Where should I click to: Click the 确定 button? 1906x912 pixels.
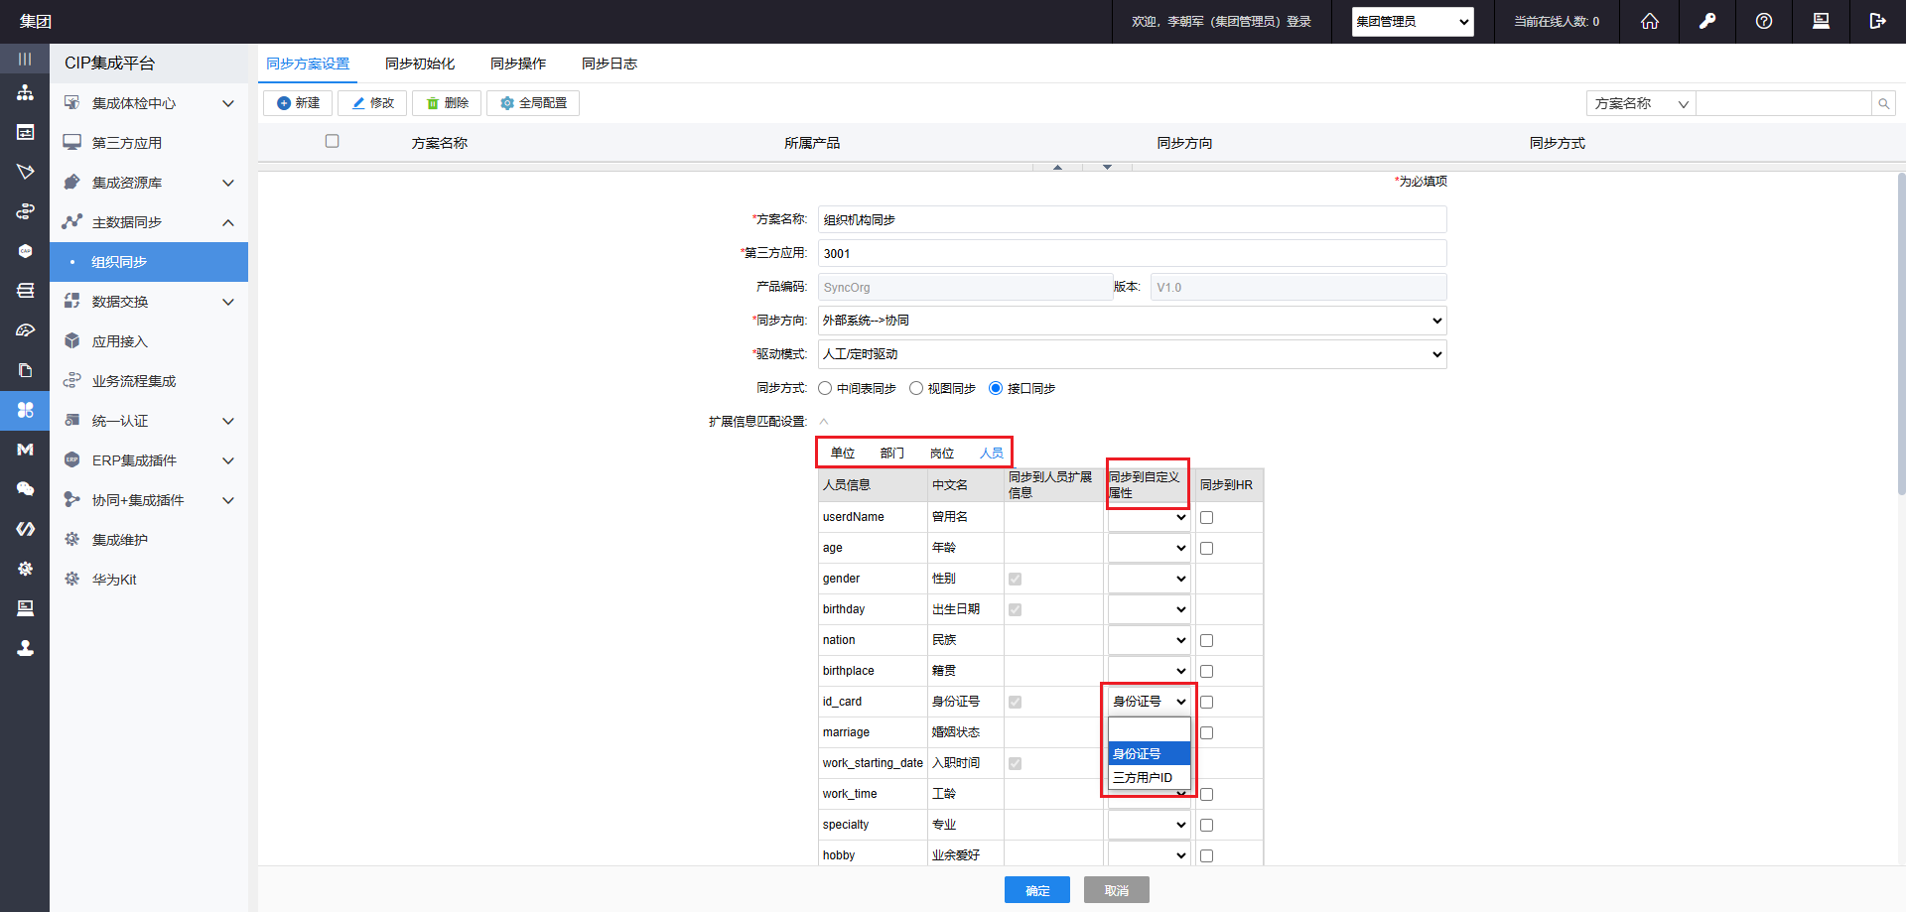click(1036, 890)
